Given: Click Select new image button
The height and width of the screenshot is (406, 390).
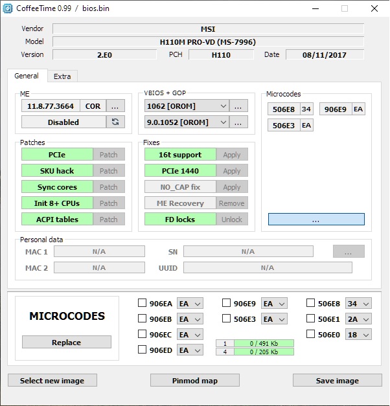Looking at the screenshot, I should click(52, 380).
